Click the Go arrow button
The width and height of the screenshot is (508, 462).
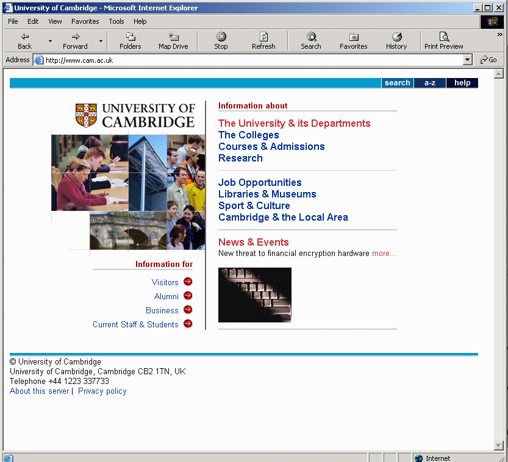pos(488,60)
